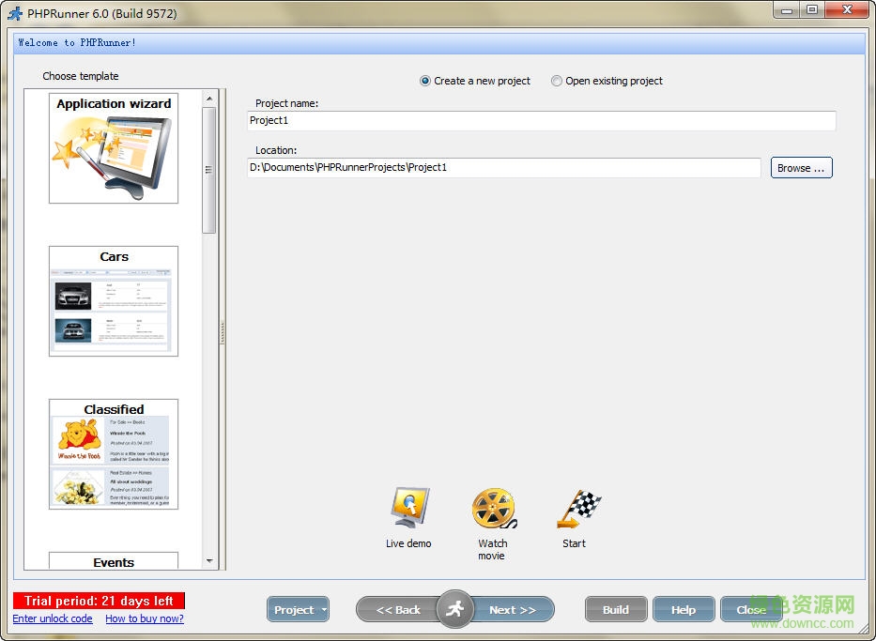Click the running man icon between Back and Next
This screenshot has width=876, height=641.
[x=455, y=608]
